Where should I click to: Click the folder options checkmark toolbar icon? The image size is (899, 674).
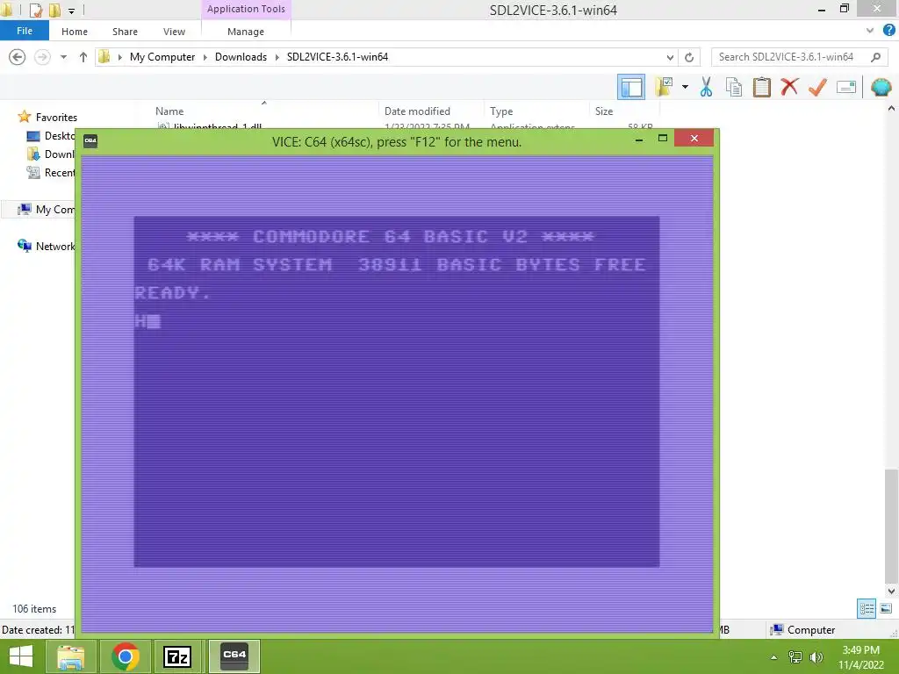pyautogui.click(x=665, y=87)
